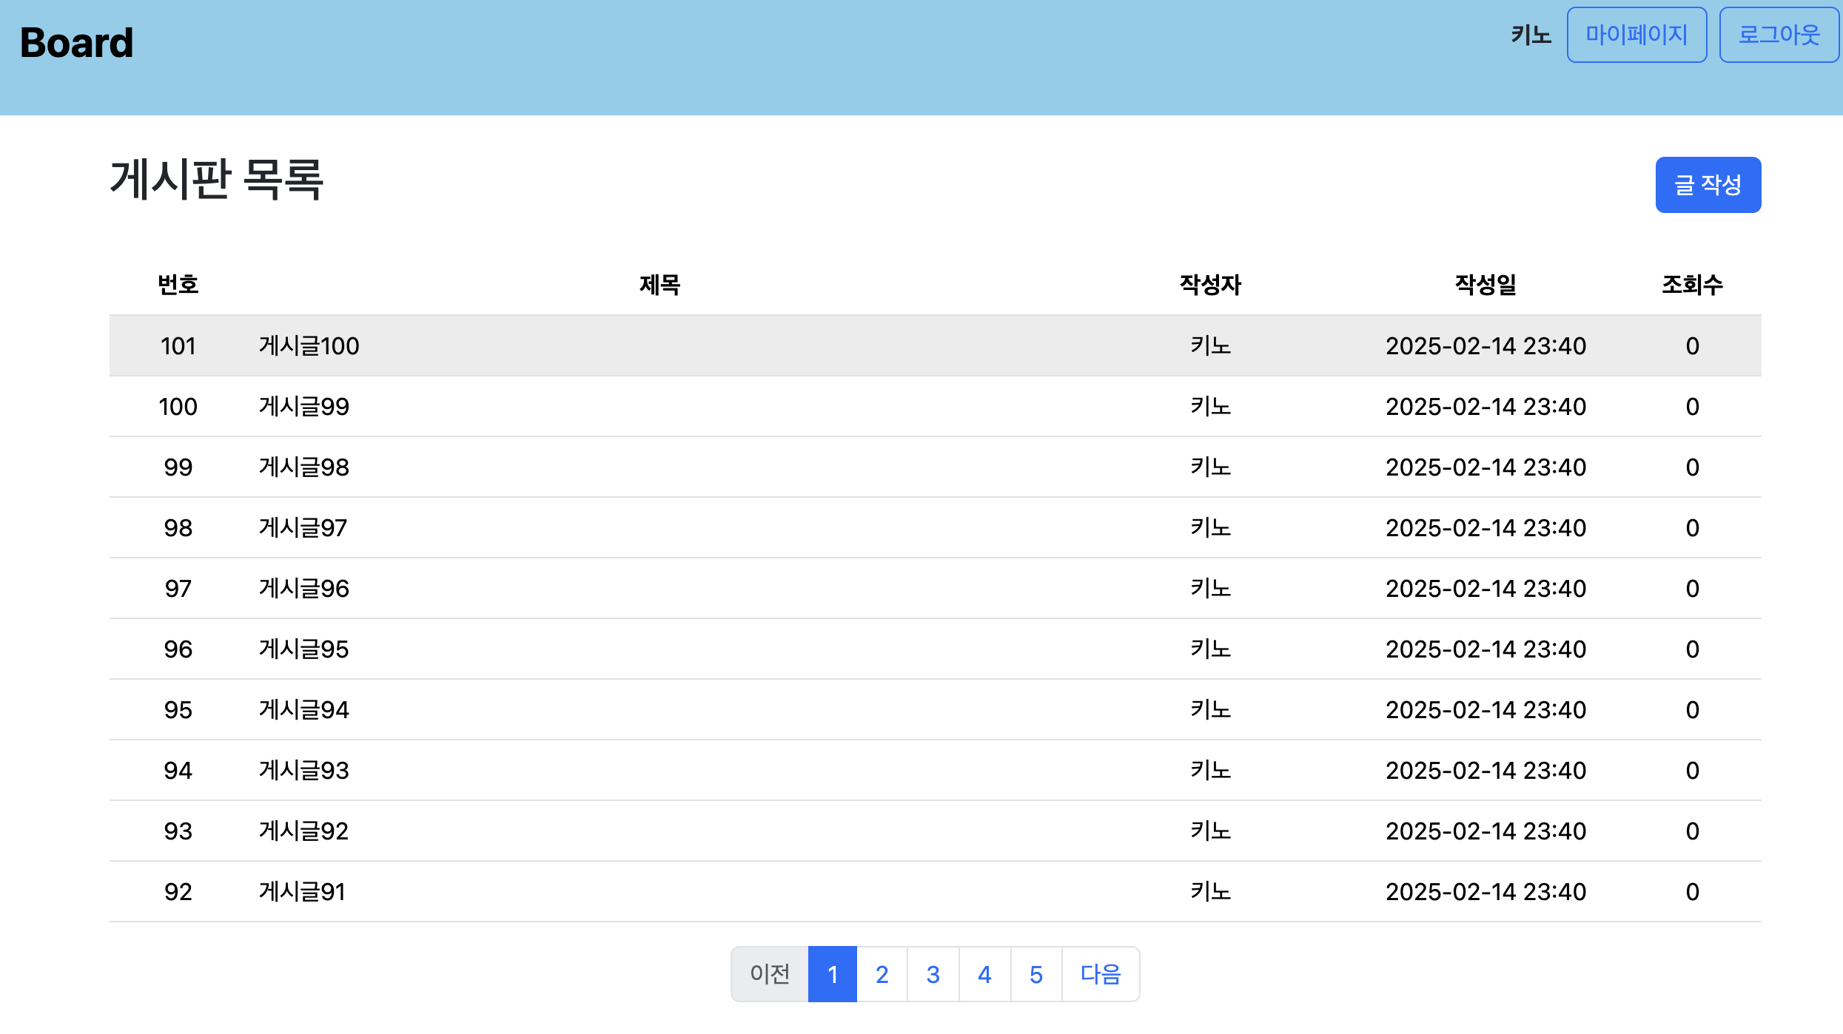Open post 게시글100

pyautogui.click(x=309, y=345)
